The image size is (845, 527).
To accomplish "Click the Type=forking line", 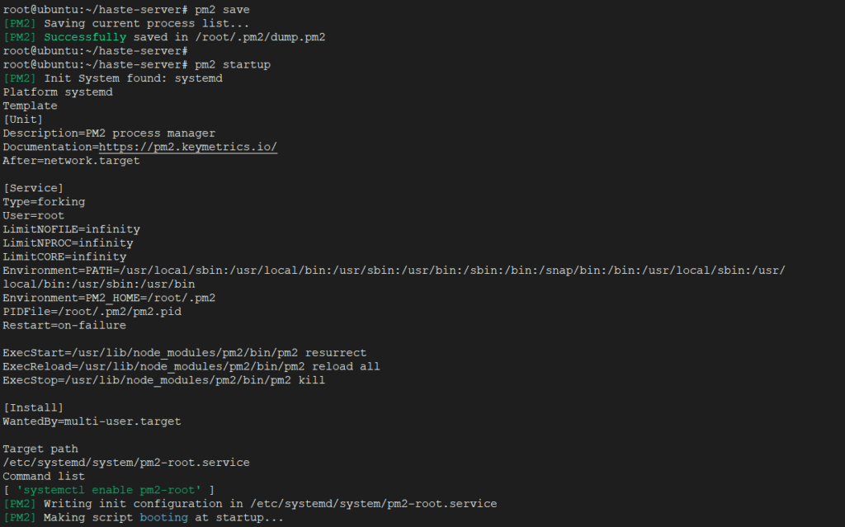I will pos(45,202).
